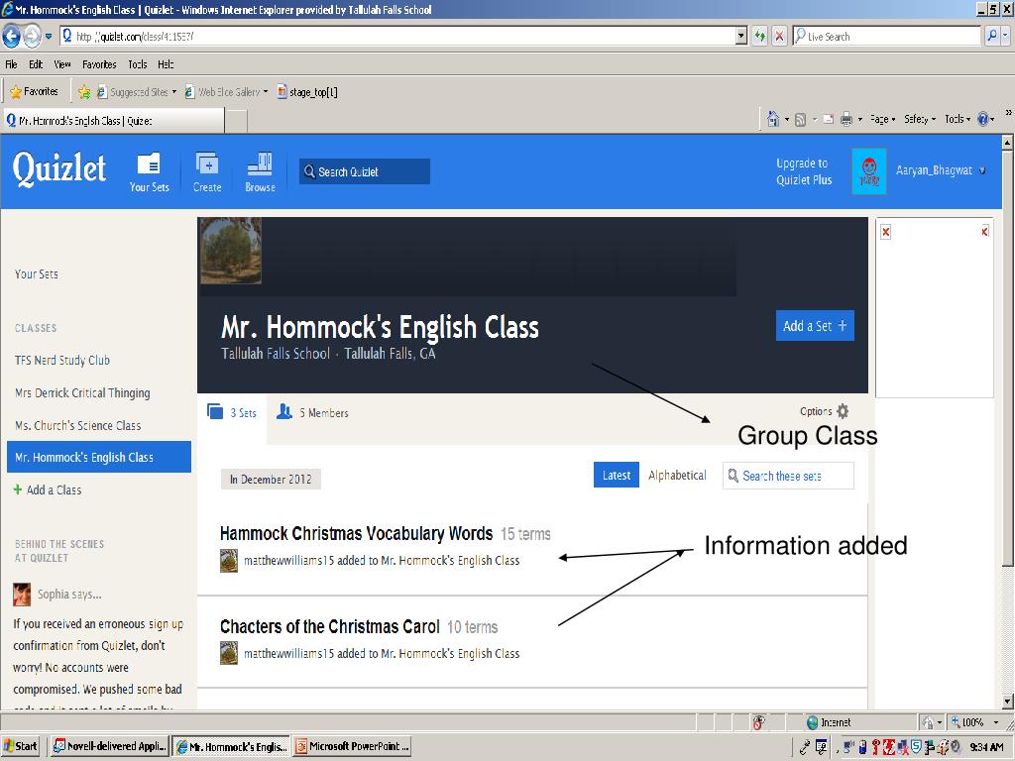The height and width of the screenshot is (761, 1015).
Task: Click the stage_top[1] favorites bar link
Action: [x=307, y=92]
